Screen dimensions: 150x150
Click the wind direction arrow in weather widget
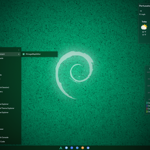tap(141, 11)
